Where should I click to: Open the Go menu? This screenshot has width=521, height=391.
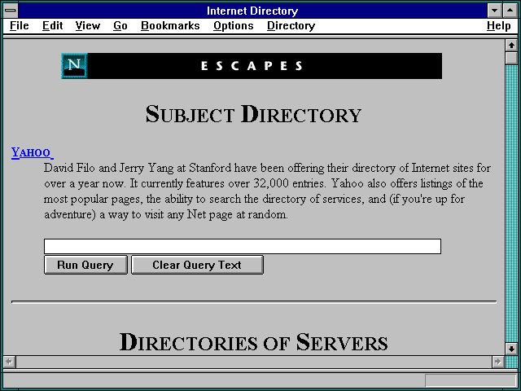click(120, 25)
